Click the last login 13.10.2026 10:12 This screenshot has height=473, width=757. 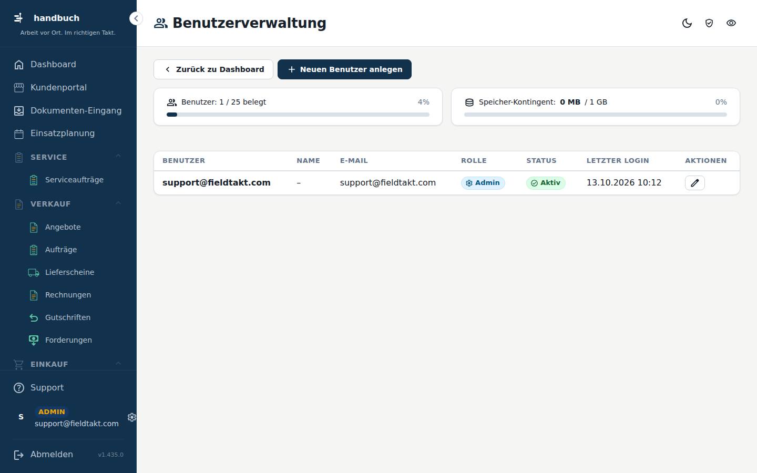624,183
